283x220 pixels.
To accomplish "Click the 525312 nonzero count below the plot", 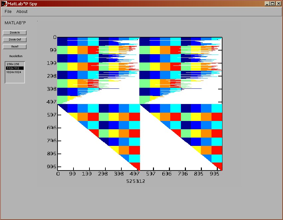I will [135, 181].
